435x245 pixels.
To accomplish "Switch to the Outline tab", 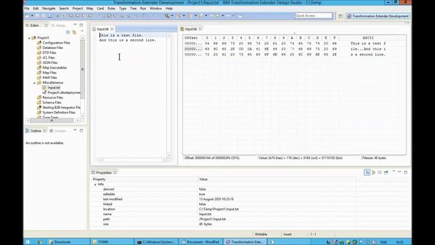I will click(x=35, y=131).
